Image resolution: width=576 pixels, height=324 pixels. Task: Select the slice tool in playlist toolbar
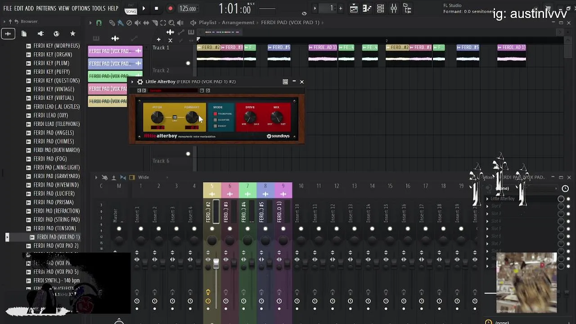click(x=155, y=22)
